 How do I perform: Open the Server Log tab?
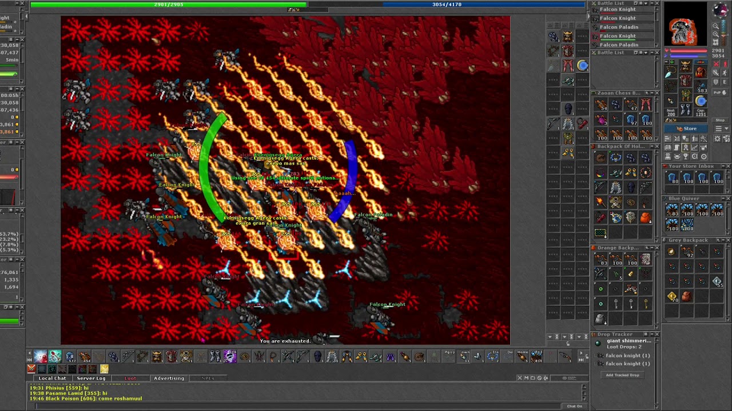coord(91,378)
